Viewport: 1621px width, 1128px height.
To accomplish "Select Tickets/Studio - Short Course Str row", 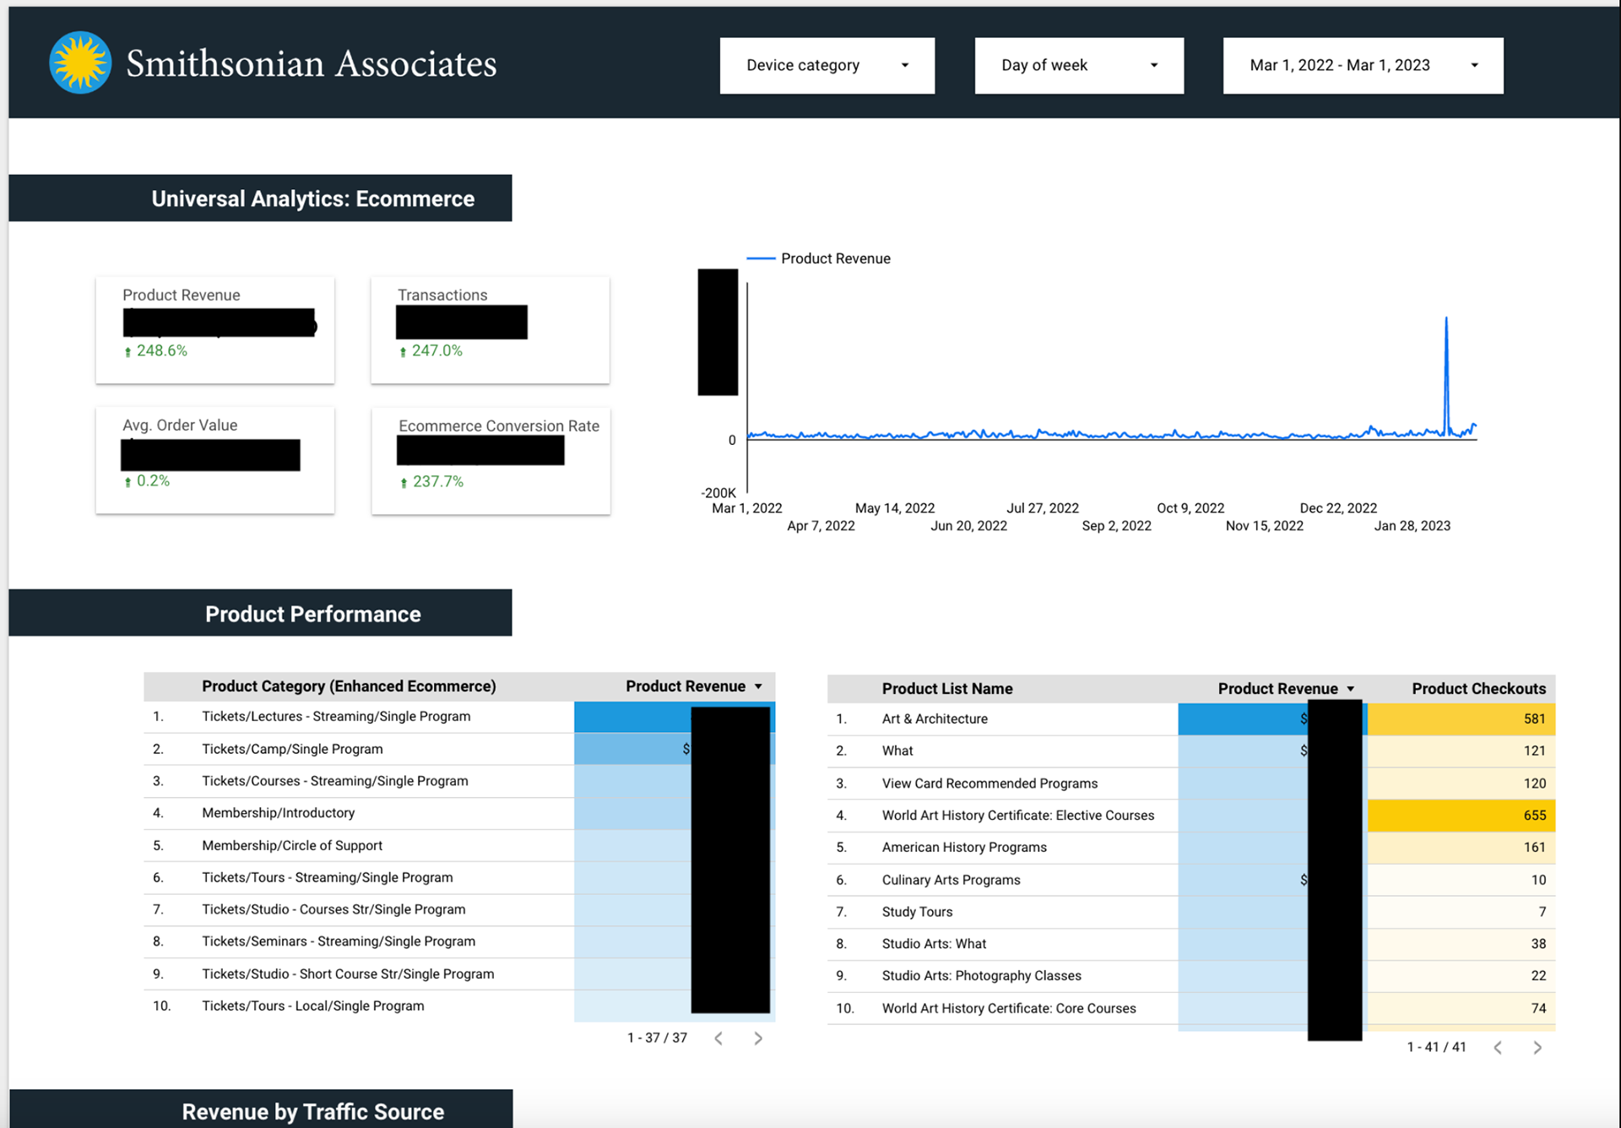I will point(459,973).
